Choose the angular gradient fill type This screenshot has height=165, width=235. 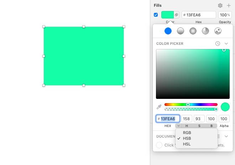205,31
